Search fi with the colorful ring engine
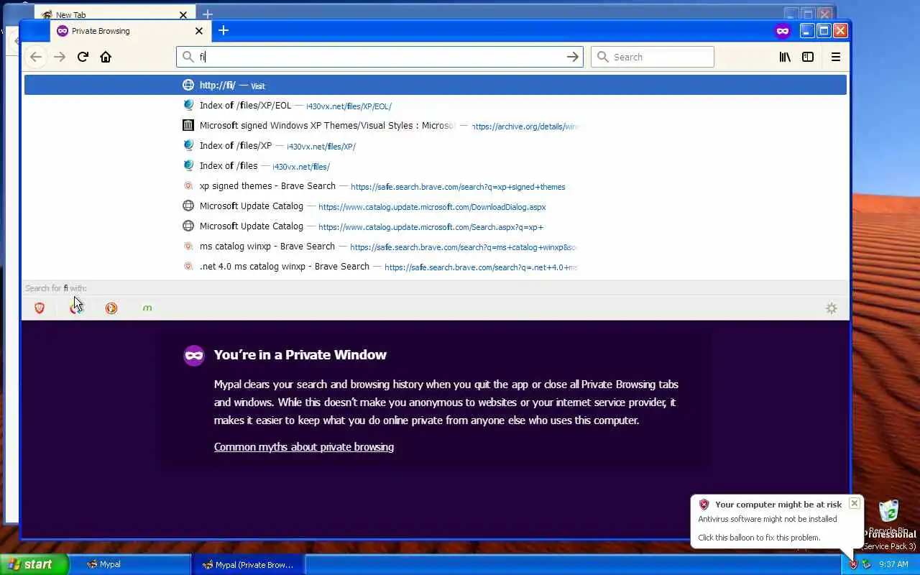This screenshot has width=920, height=575. [75, 308]
